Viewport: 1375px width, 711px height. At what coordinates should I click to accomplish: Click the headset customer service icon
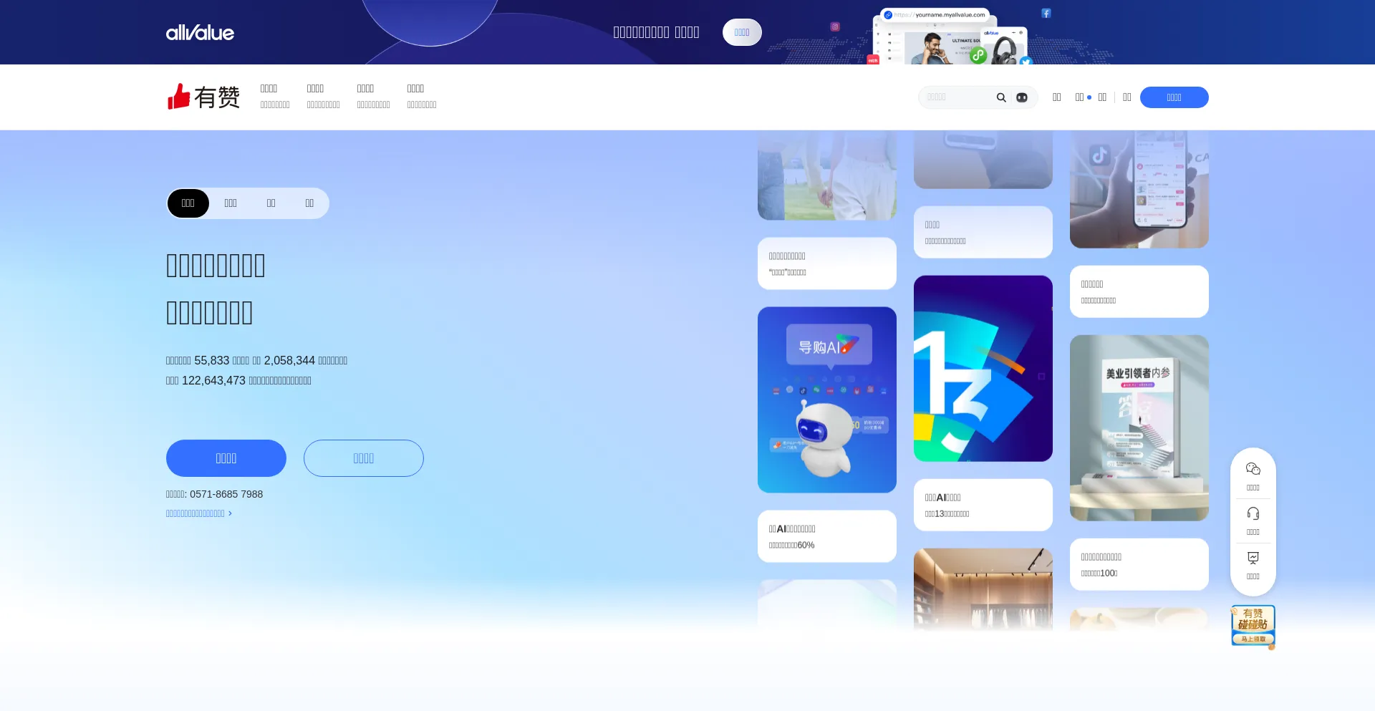pos(1253,514)
